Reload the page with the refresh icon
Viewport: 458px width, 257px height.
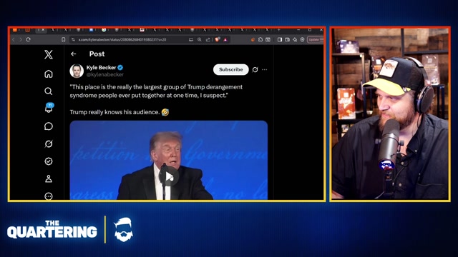[x=29, y=40]
